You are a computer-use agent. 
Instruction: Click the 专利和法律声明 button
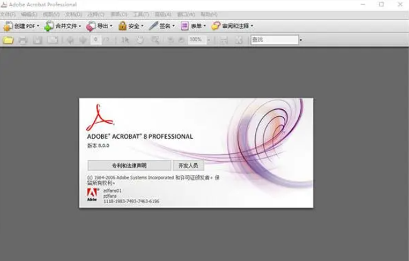tap(129, 166)
